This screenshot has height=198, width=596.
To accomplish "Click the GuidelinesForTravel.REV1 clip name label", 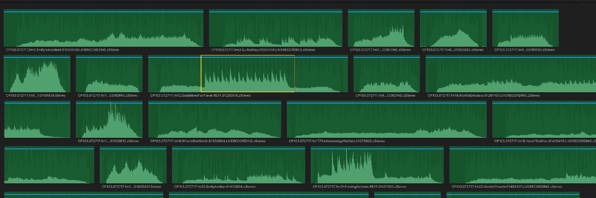I will click(200, 95).
